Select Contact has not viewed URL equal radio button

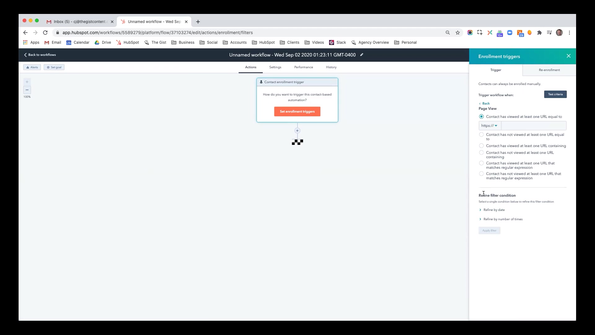pos(481,135)
